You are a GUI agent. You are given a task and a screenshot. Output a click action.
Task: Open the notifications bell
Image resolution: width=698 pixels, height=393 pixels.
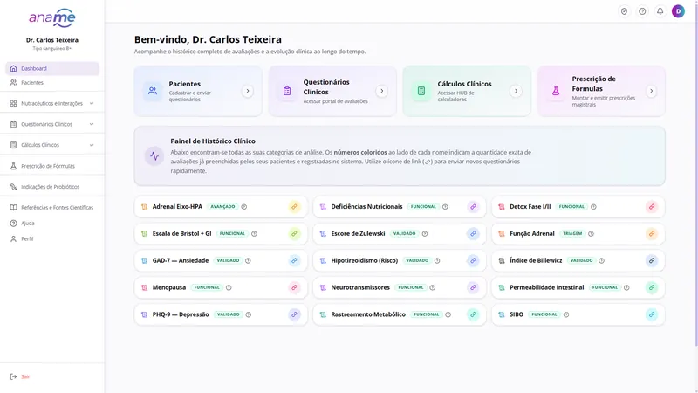(x=660, y=11)
